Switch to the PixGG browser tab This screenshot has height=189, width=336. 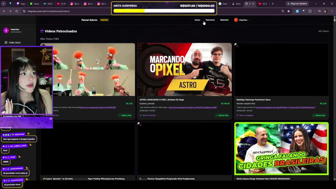coord(48,4)
